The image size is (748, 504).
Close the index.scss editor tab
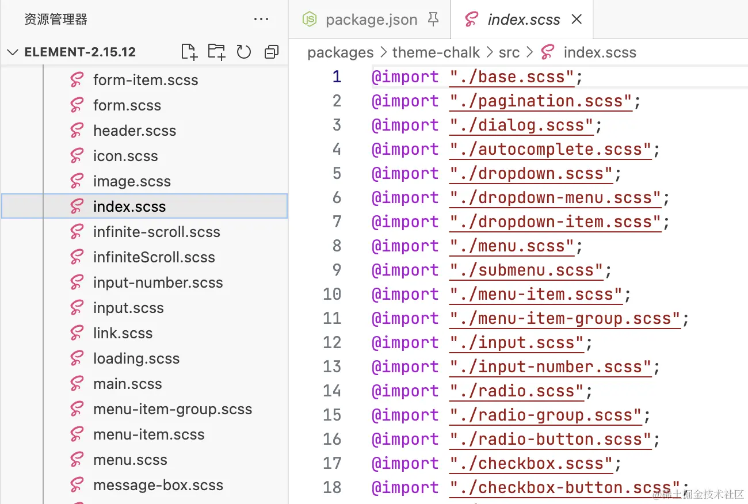click(x=577, y=20)
